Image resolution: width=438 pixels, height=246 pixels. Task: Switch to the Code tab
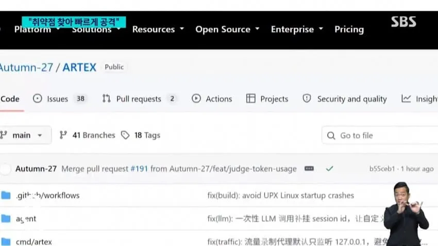click(x=10, y=99)
